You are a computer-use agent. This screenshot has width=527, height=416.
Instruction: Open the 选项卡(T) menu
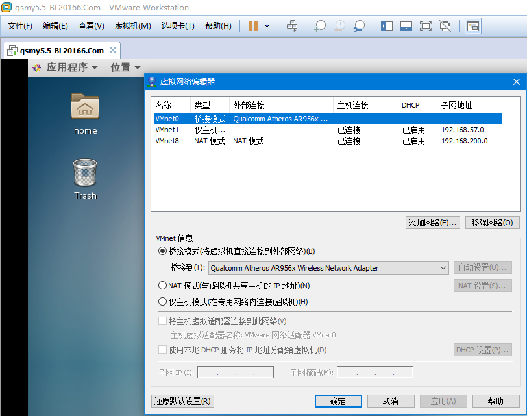coord(178,26)
